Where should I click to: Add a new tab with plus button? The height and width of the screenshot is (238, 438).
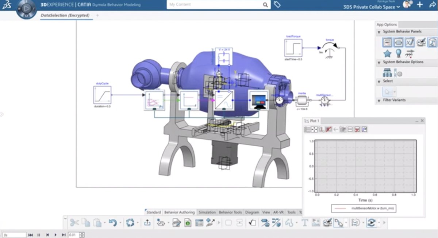[x=97, y=16]
